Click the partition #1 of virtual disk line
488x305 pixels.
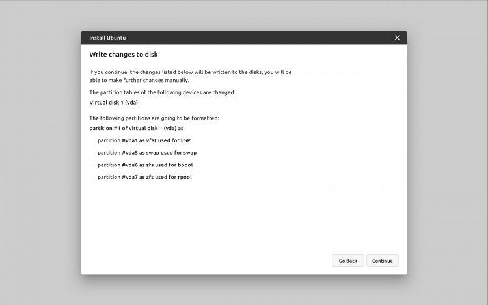pos(137,128)
